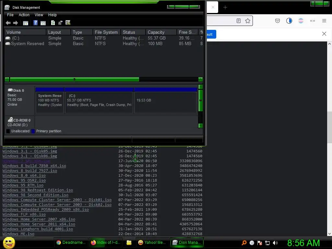The image size is (332, 249).
Task: Click the Forward arrow in Disk Management toolbar
Action: [16, 23]
